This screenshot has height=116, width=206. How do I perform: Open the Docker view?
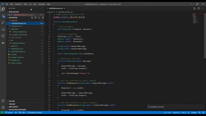3,43
